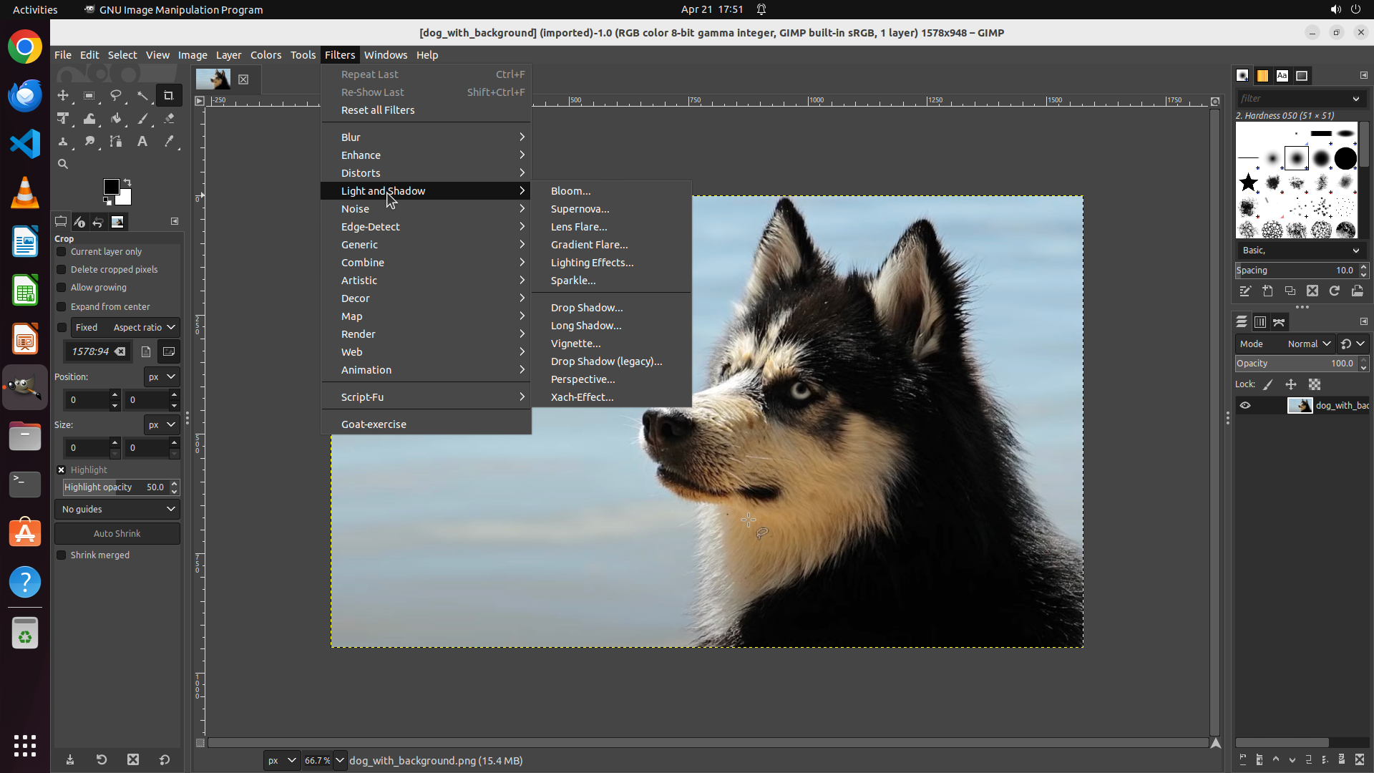Swap foreground and background colors arrow
Screen dimensions: 1374x773
coord(127,183)
